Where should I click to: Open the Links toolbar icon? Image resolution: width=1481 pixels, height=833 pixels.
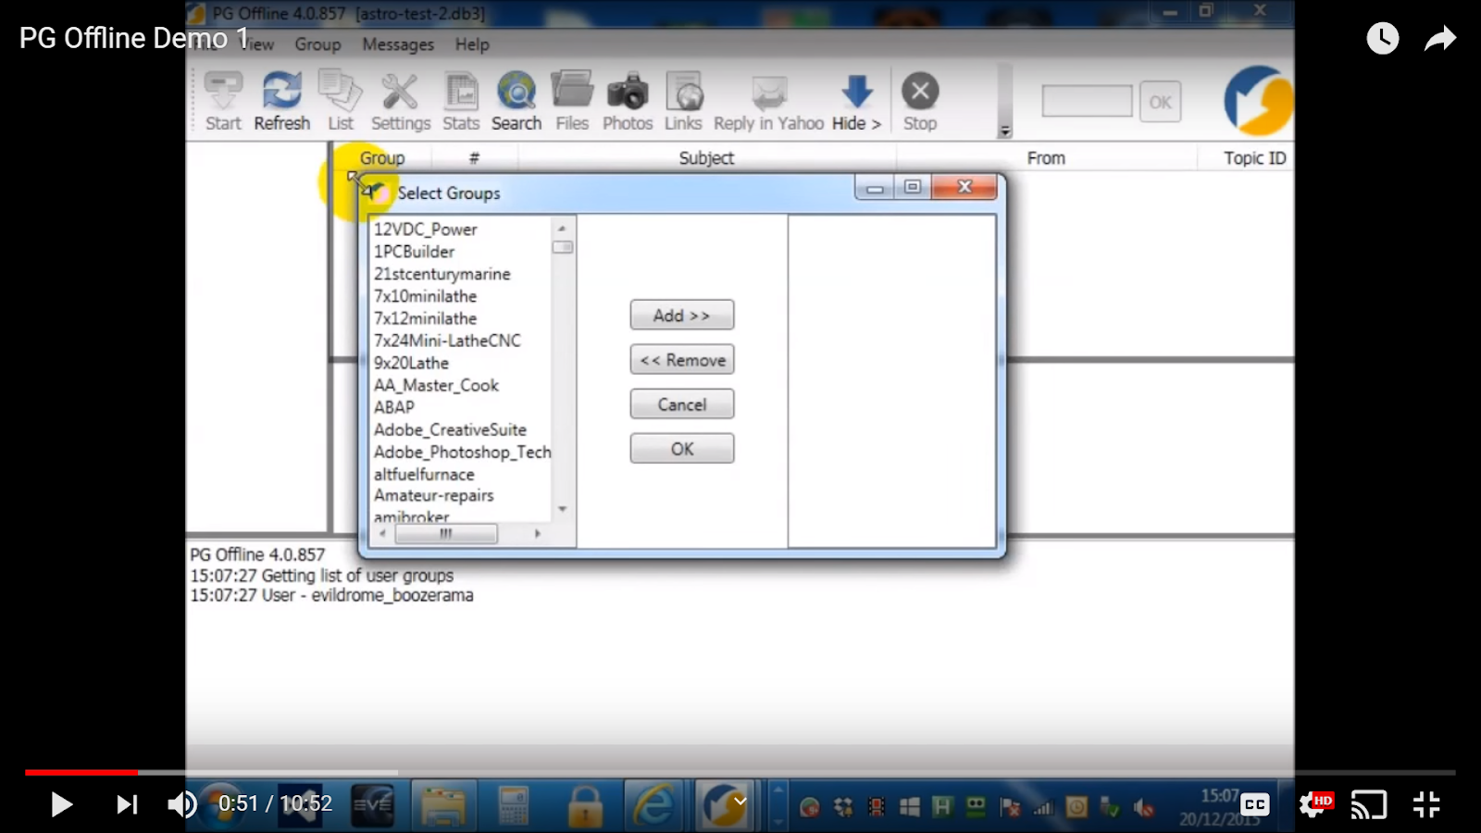click(x=683, y=101)
